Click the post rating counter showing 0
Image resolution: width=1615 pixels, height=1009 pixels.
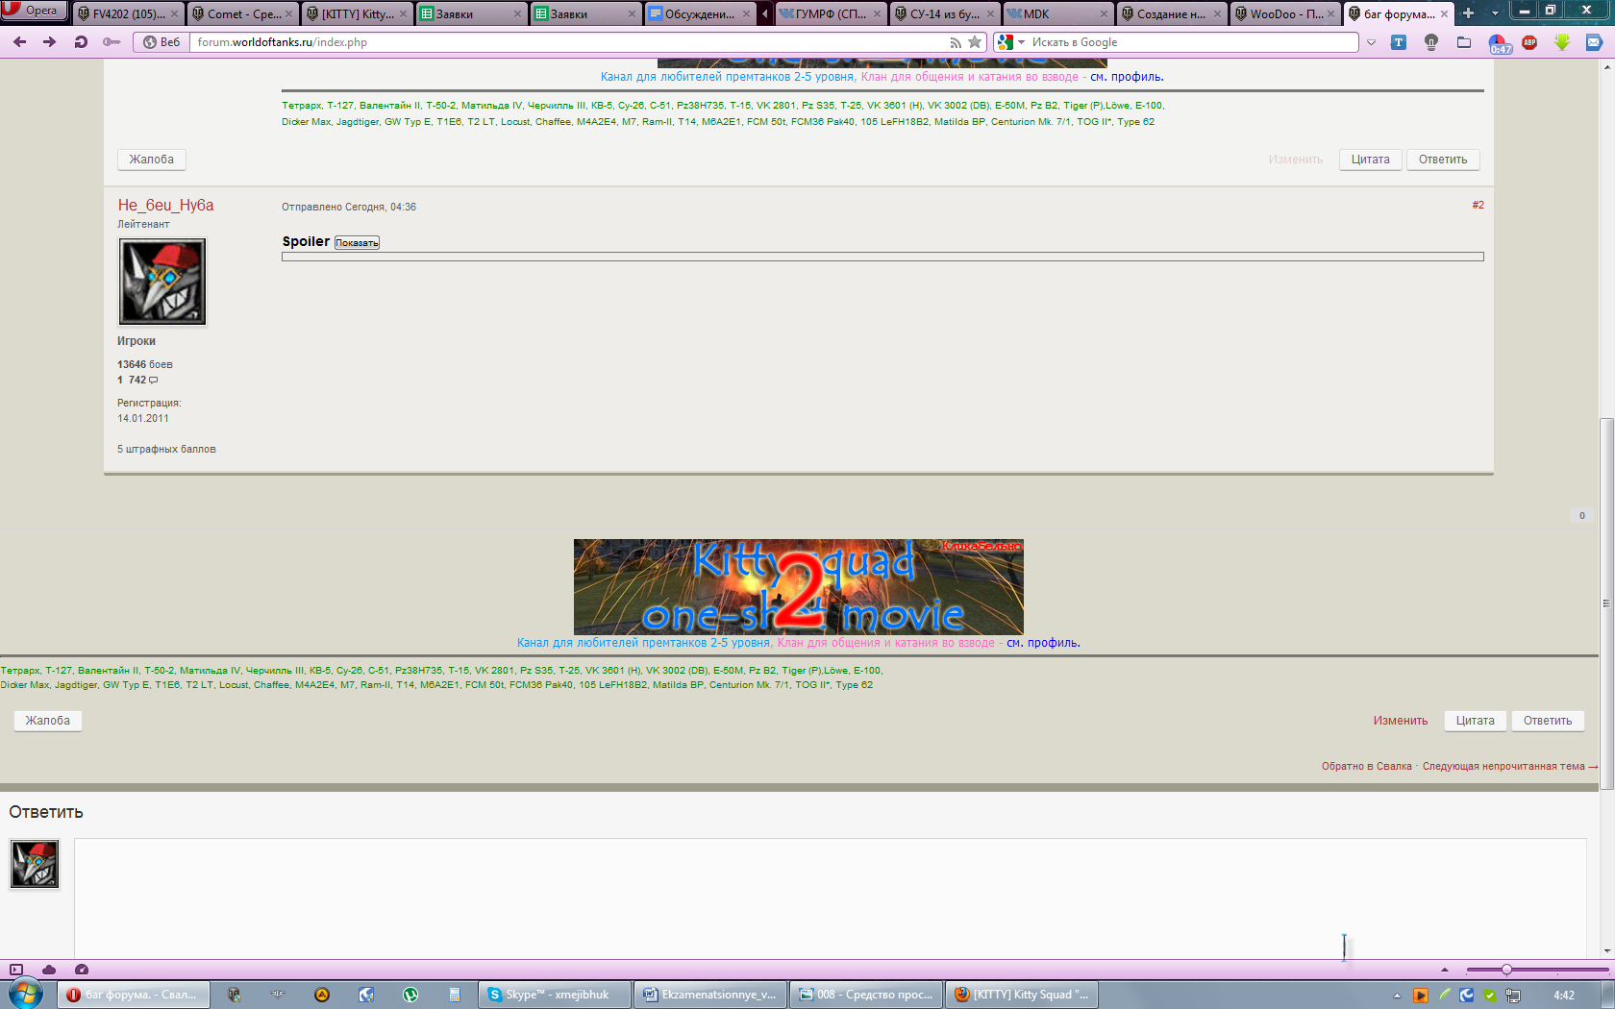coord(1582,516)
